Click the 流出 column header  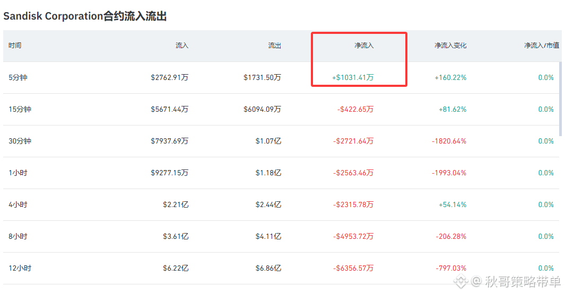click(x=275, y=46)
